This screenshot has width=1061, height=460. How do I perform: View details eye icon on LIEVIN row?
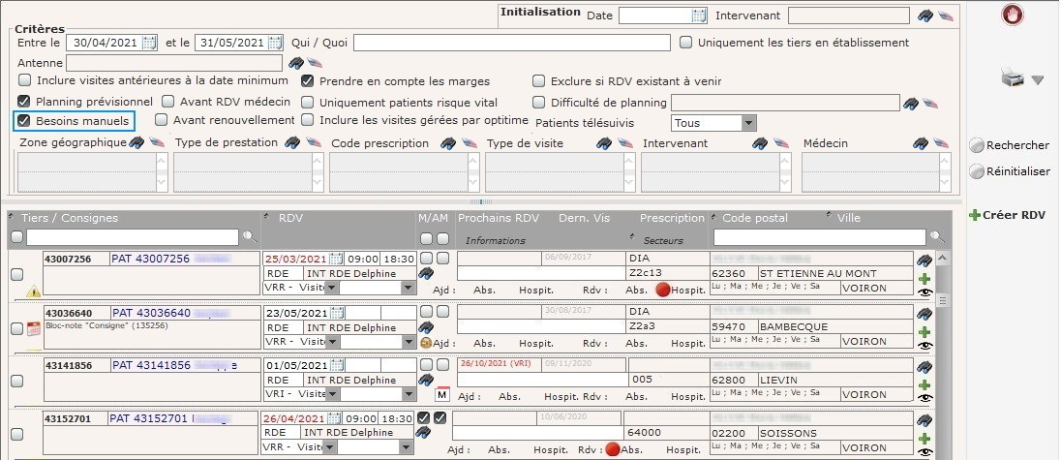(925, 398)
